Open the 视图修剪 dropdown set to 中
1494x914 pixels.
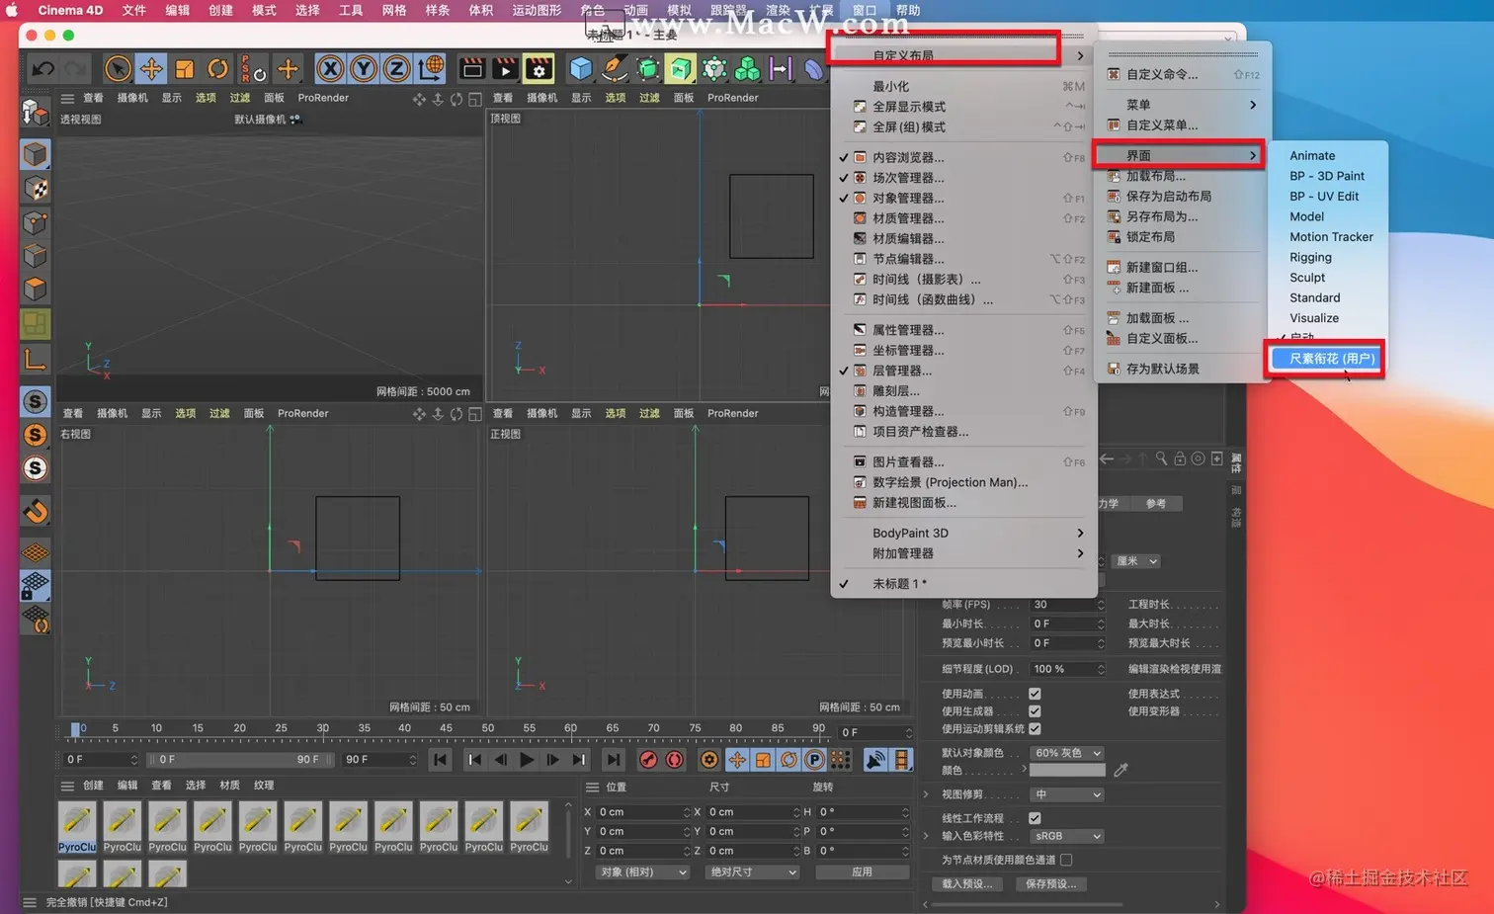click(x=1067, y=794)
